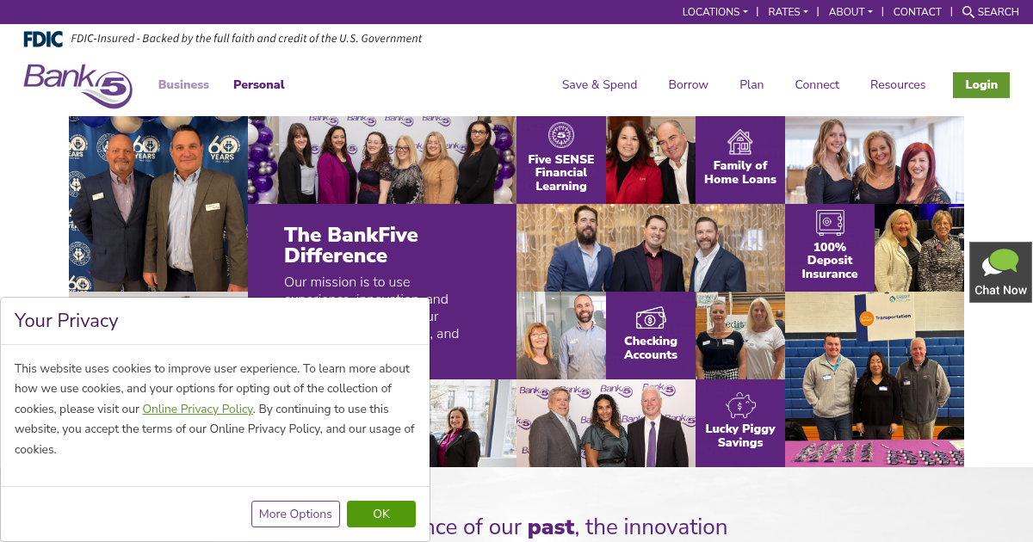Click the search magnifier icon
The height and width of the screenshot is (542, 1033).
pos(968,12)
